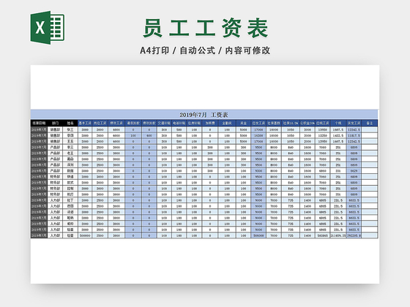Click the 应发工资 column header
This screenshot has height=307, width=410.
point(258,123)
